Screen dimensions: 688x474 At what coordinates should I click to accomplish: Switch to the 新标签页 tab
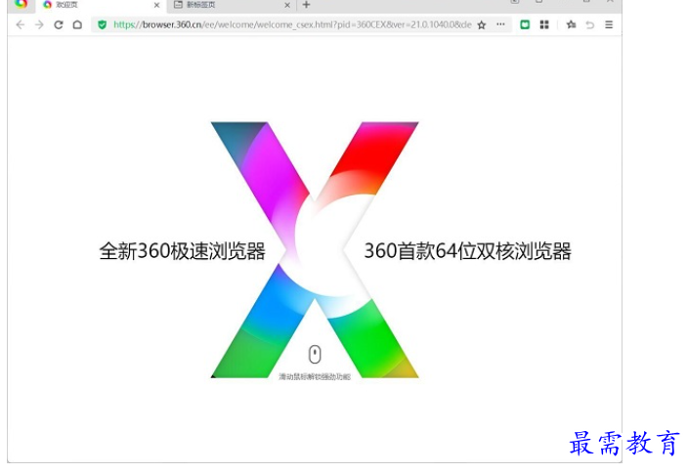(232, 5)
